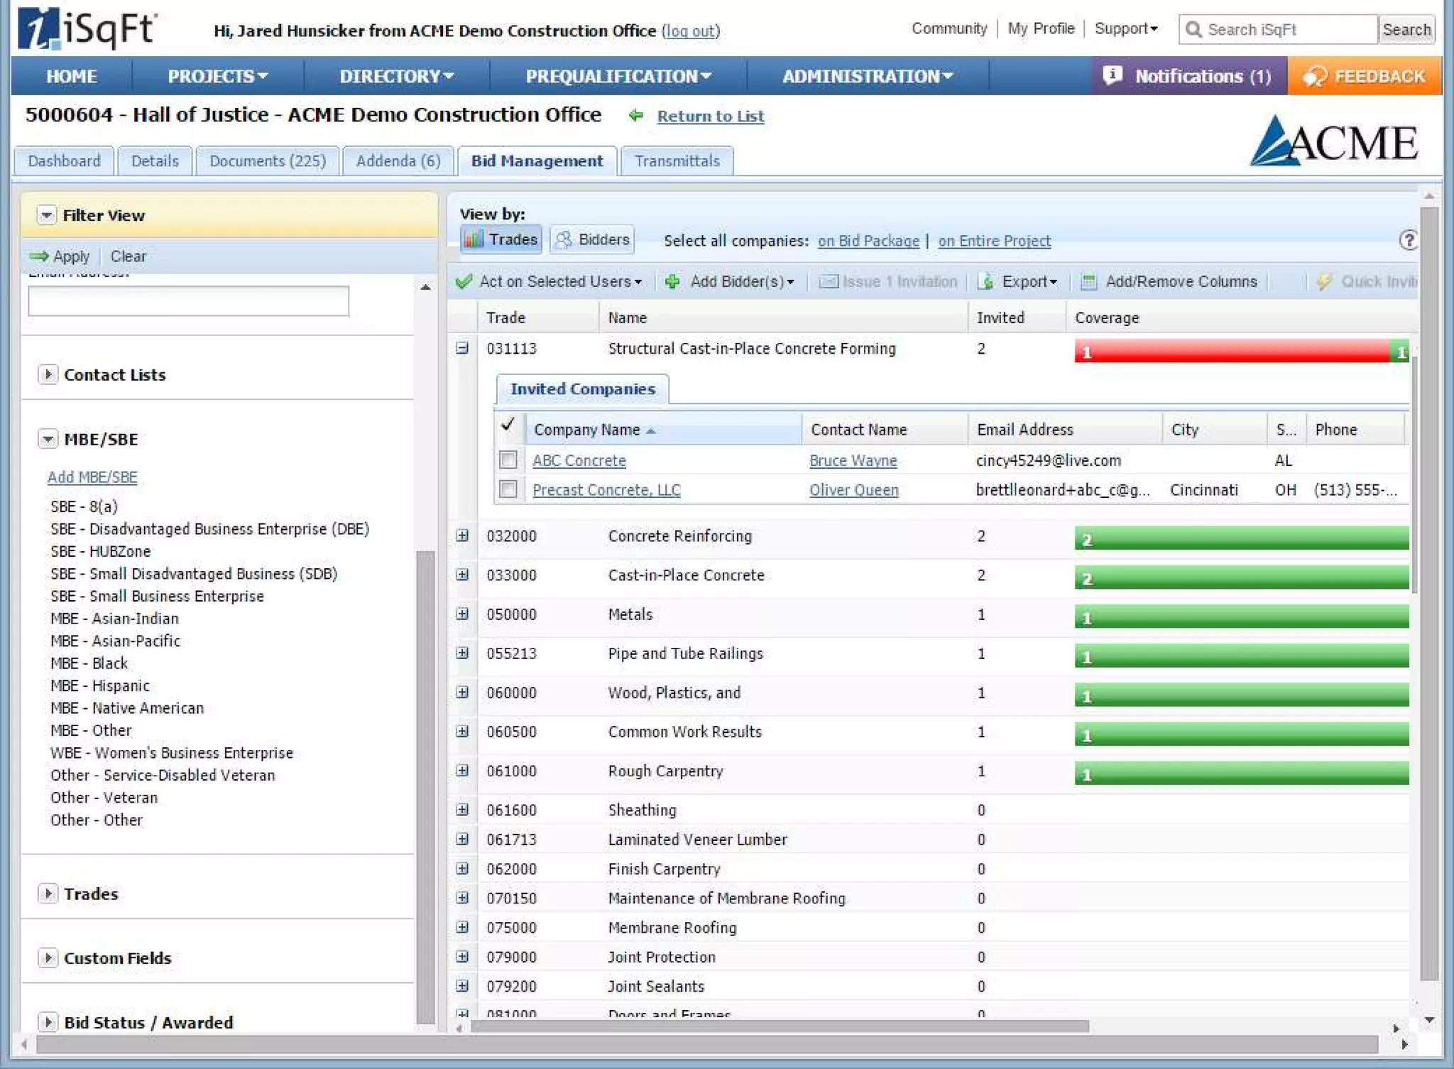Screen dimensions: 1454x1069
Task: Click the green coverage bar for Concrete Reinforcing
Action: (1242, 538)
